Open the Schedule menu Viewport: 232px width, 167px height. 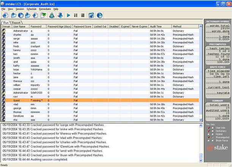point(32,9)
